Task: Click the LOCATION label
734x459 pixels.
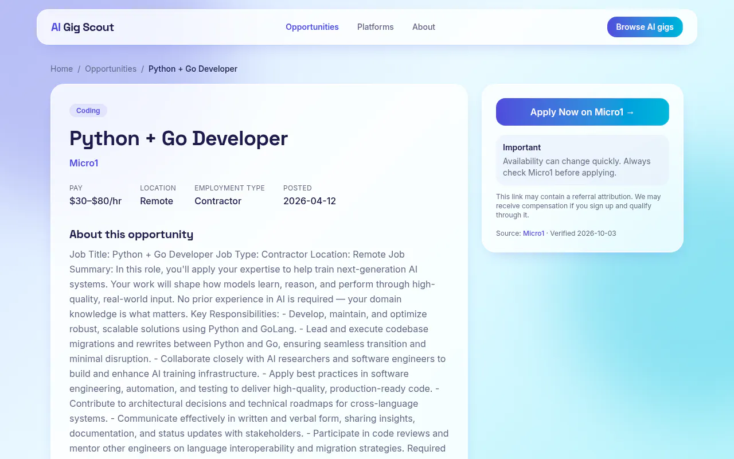Action: click(158, 188)
